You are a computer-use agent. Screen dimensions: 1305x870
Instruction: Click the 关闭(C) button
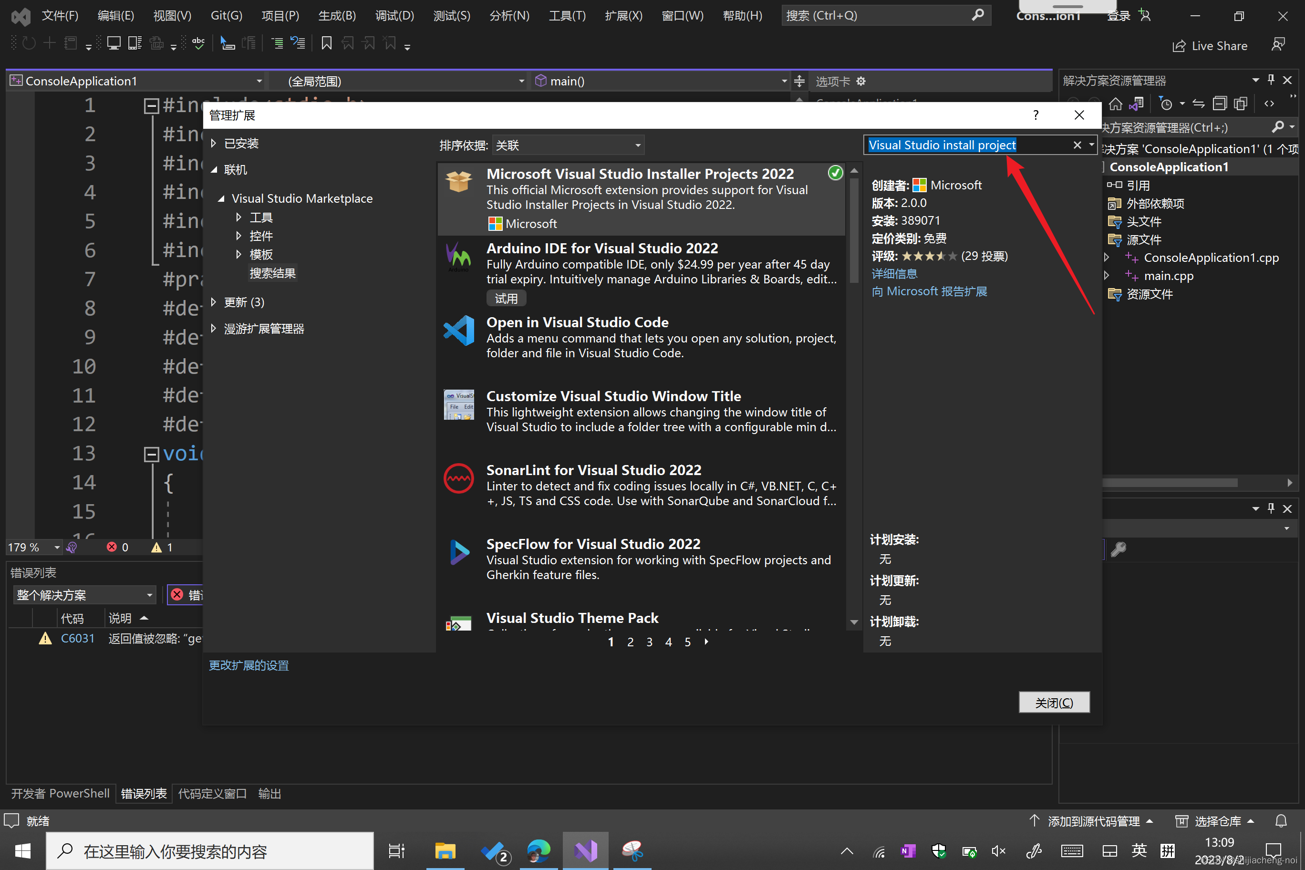pyautogui.click(x=1054, y=703)
